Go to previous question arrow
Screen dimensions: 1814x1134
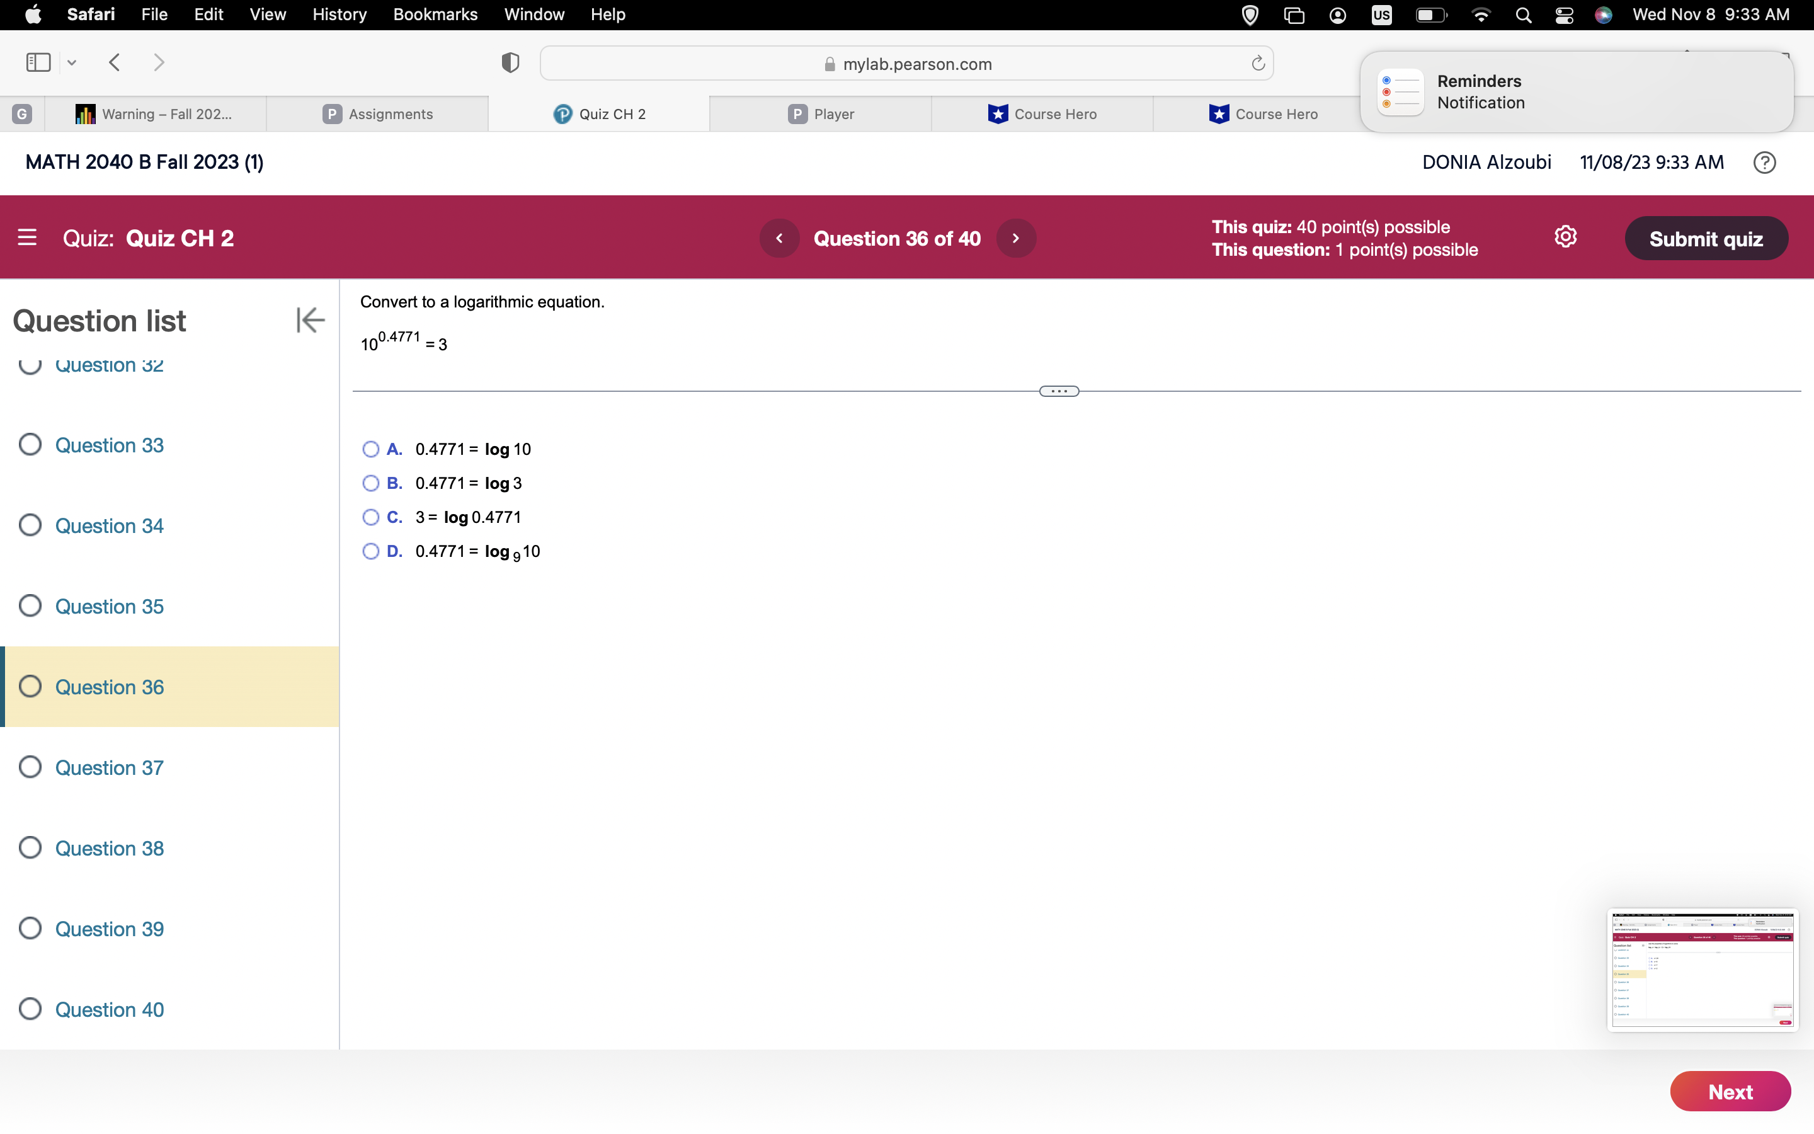pos(779,238)
